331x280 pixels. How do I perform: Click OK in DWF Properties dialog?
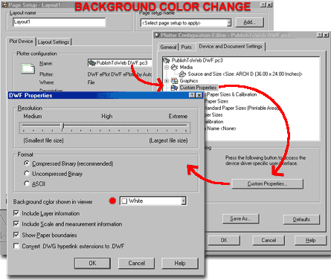(92, 263)
